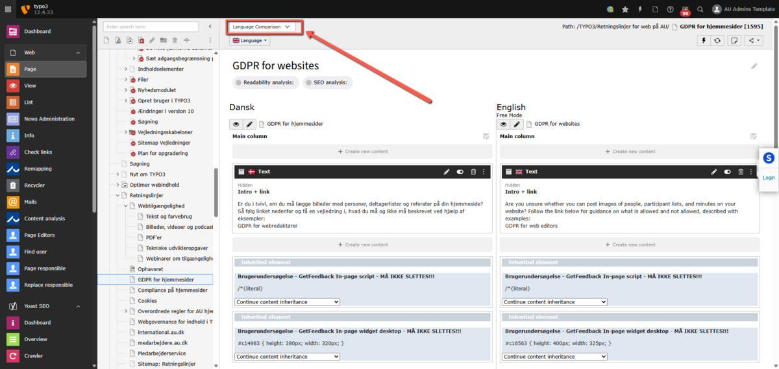Open the Language Comparison dropdown

[x=265, y=27]
